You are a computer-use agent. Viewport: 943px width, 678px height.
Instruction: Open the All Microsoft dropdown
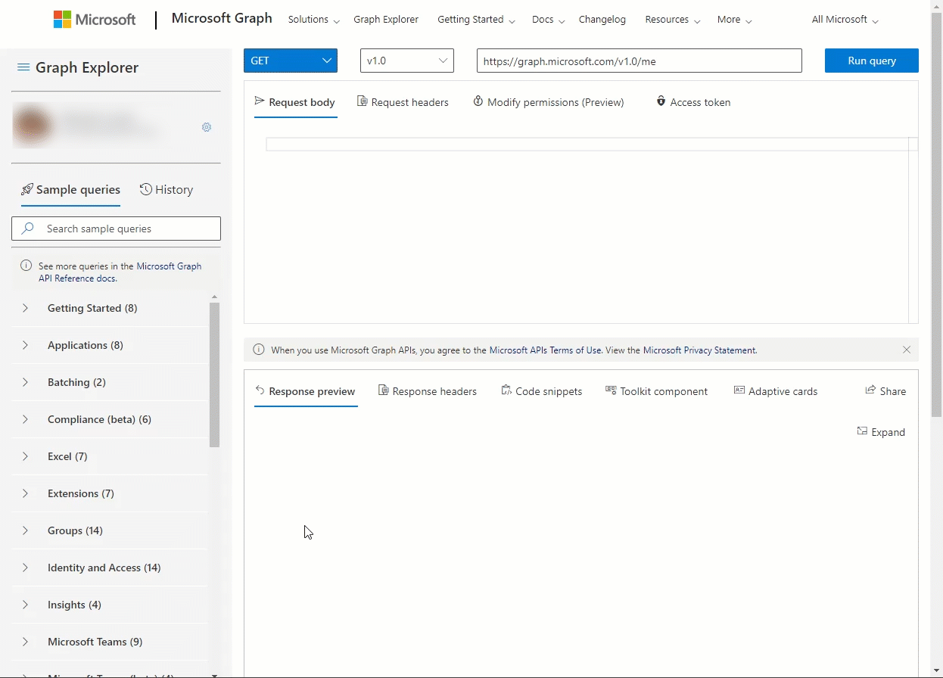coord(845,20)
